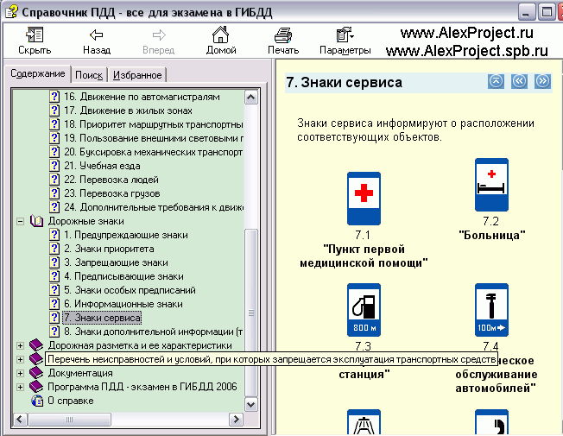Expand the Документация tree node
This screenshot has height=436, width=563.
click(21, 374)
